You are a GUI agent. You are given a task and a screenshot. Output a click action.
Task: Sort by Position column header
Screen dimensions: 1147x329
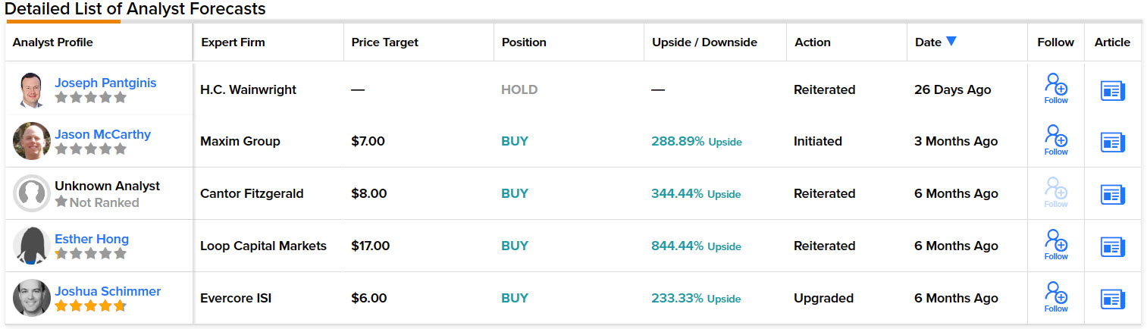pos(524,42)
